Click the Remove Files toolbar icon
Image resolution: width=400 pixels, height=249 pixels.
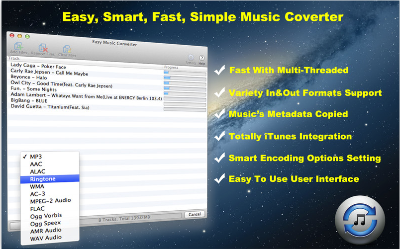coord(43,48)
